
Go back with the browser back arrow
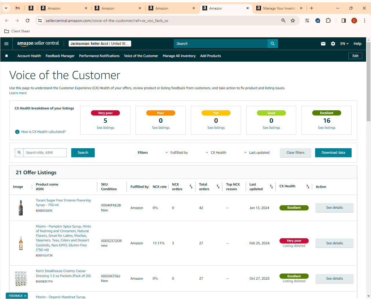click(7, 21)
